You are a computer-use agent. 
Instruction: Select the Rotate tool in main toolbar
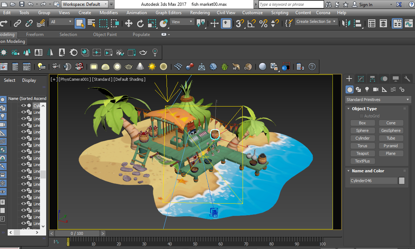click(x=140, y=24)
